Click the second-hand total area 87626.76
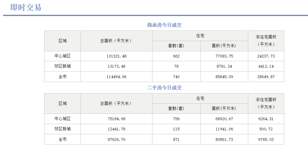This screenshot has height=151, width=308. (117, 140)
